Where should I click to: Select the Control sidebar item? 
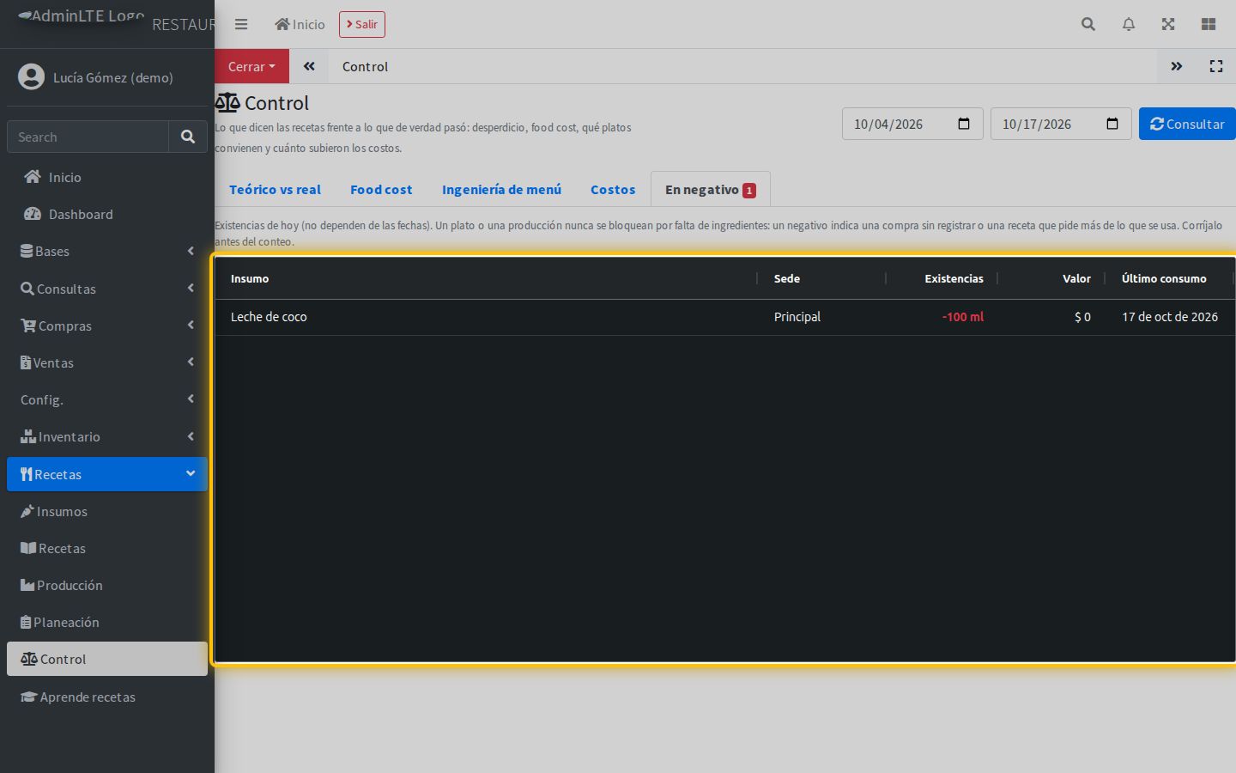[x=107, y=659]
